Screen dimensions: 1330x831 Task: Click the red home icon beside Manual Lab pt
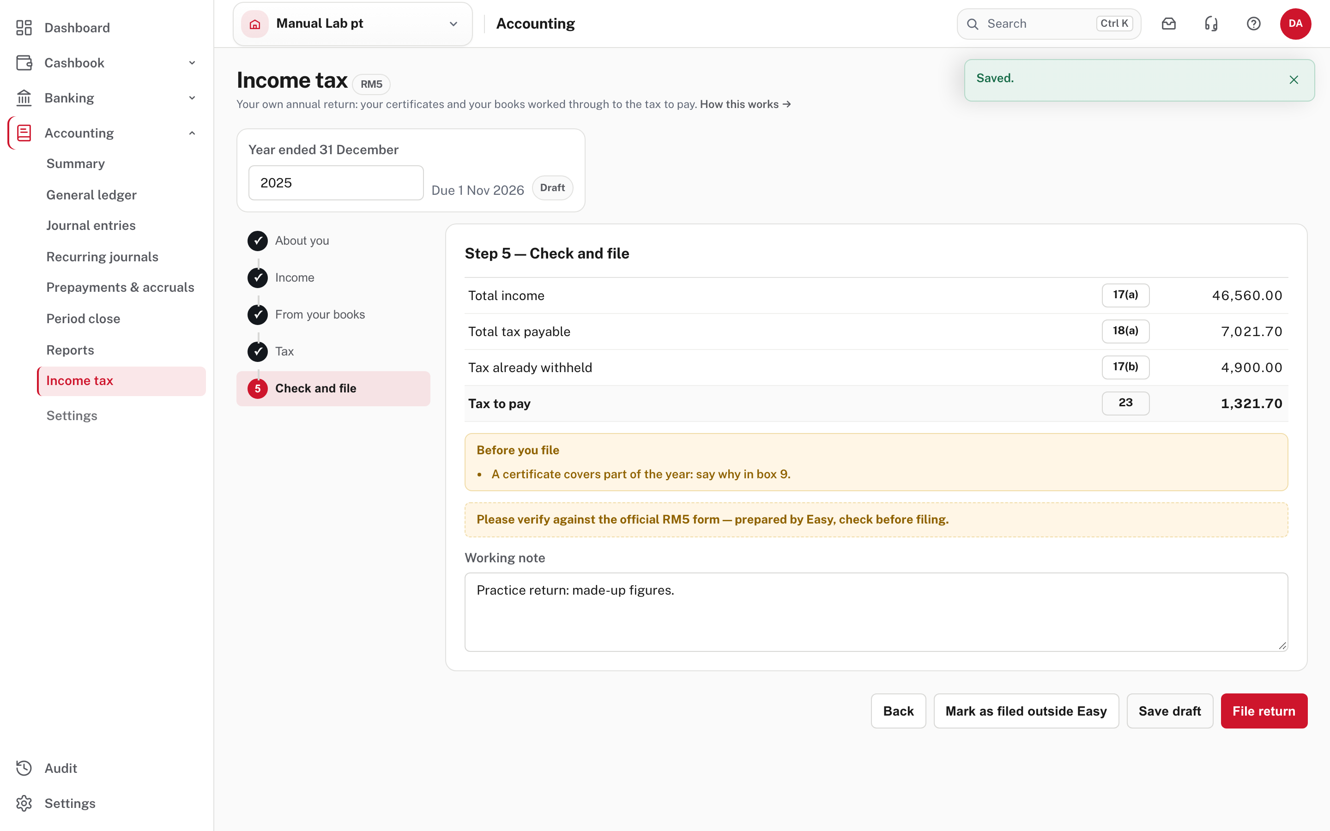point(255,24)
